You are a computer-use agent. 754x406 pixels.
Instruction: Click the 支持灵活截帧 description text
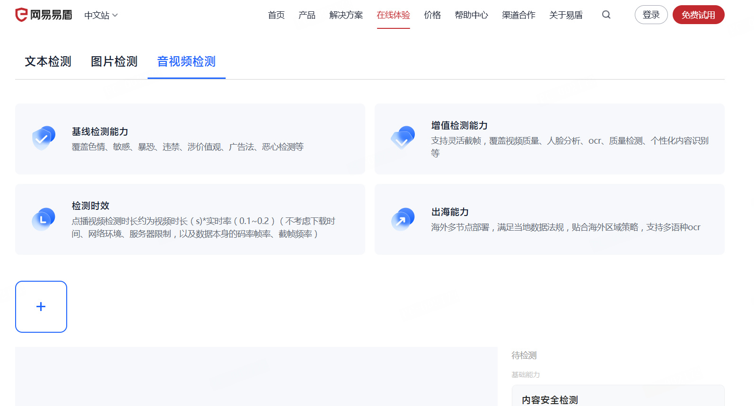(x=570, y=147)
